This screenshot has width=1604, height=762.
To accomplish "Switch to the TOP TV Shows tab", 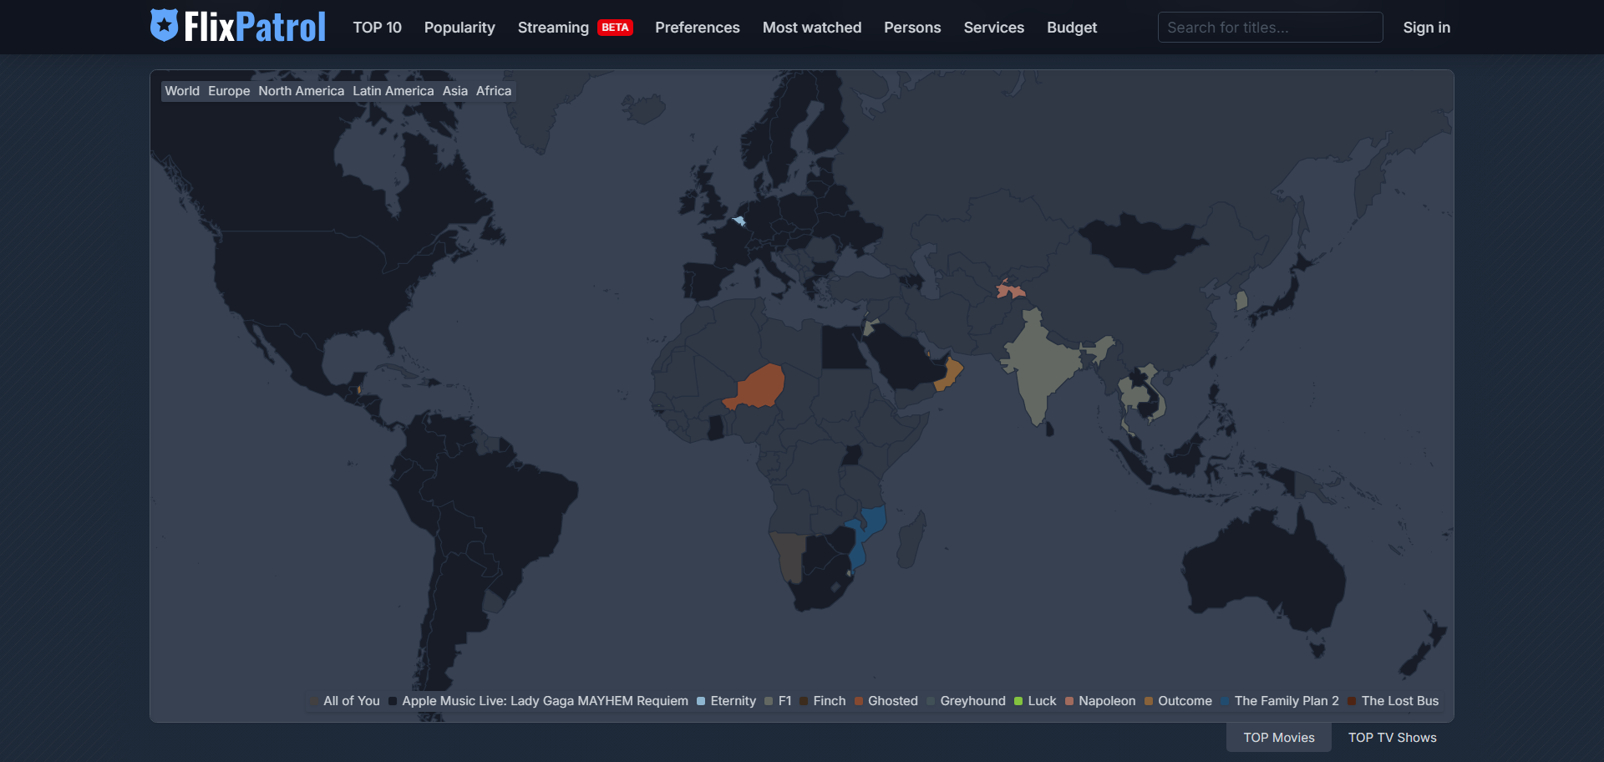I will point(1392,738).
